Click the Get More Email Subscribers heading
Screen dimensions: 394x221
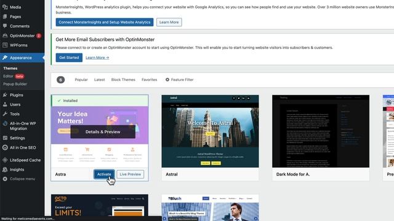click(x=105, y=39)
